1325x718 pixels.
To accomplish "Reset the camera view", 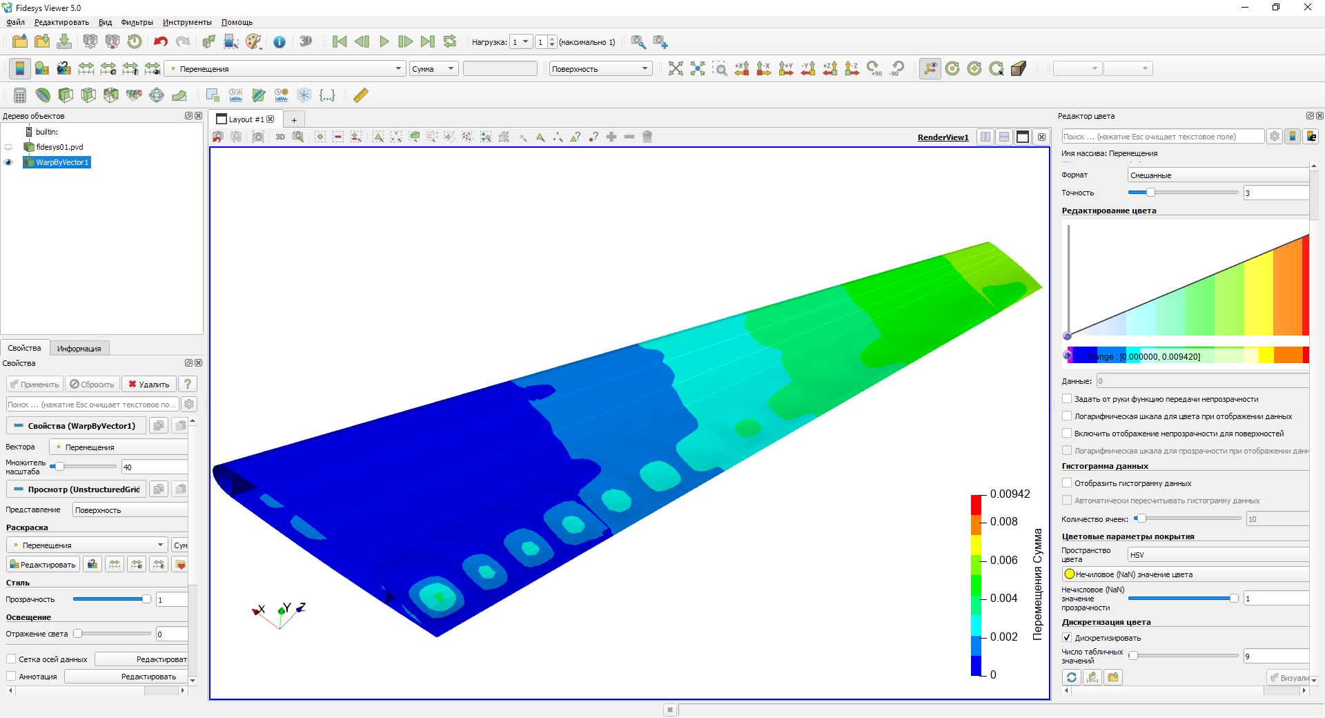I will click(x=676, y=68).
